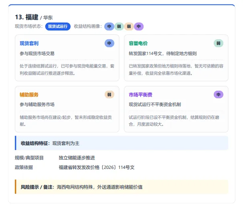This screenshot has height=205, width=243.
Task: Select the 容量电价 card title
Action: 138,43
